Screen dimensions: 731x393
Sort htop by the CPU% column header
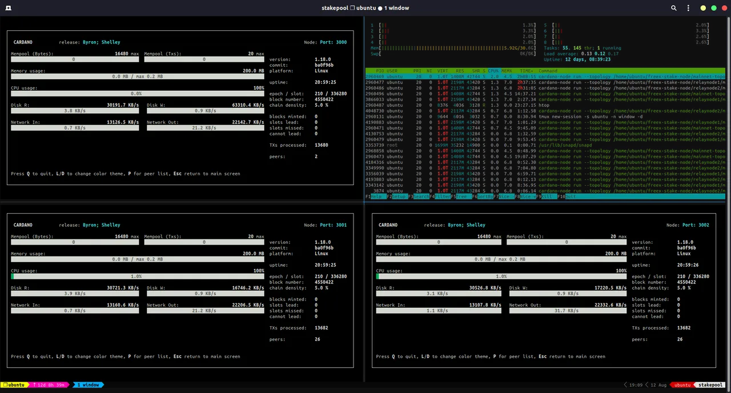click(493, 71)
